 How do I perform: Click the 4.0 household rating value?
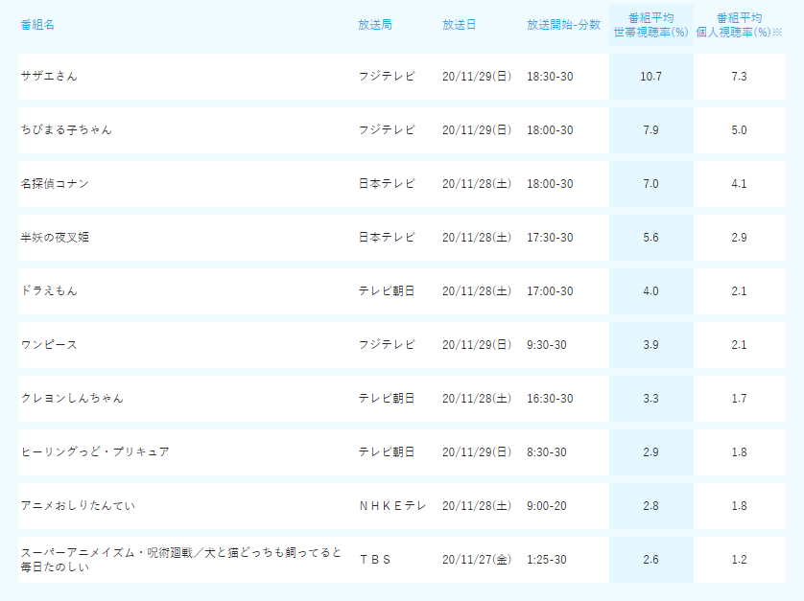[650, 291]
